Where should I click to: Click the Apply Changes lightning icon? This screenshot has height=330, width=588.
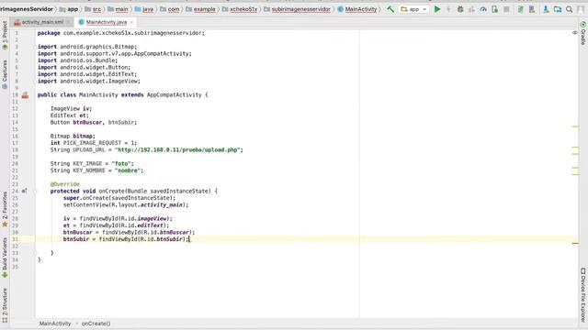[x=448, y=9]
